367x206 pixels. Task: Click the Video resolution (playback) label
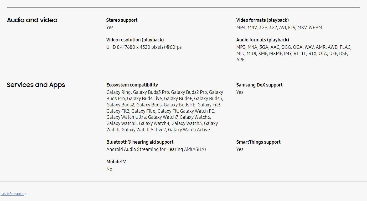(x=135, y=40)
